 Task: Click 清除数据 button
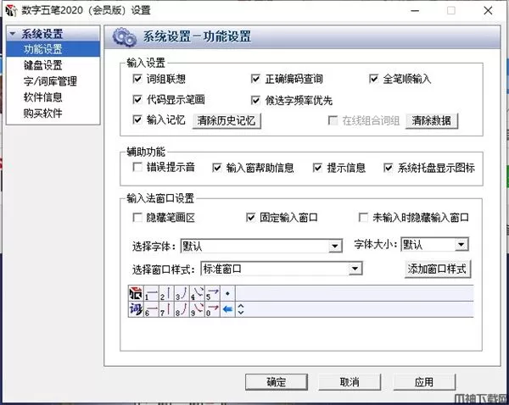pyautogui.click(x=432, y=120)
